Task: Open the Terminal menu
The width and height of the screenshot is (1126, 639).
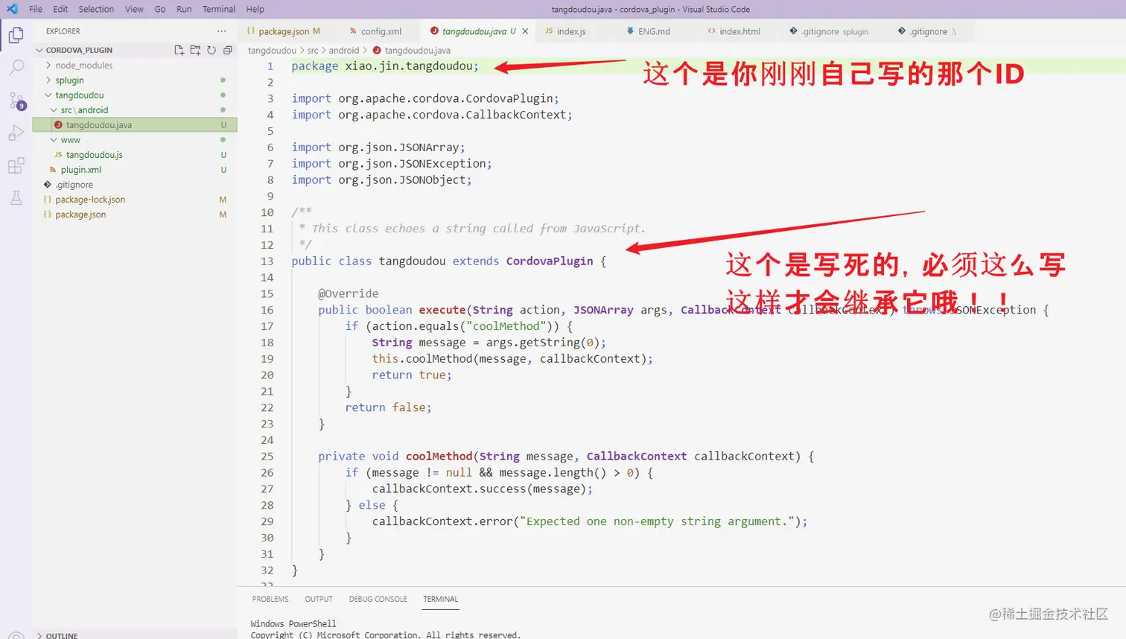Action: point(218,9)
